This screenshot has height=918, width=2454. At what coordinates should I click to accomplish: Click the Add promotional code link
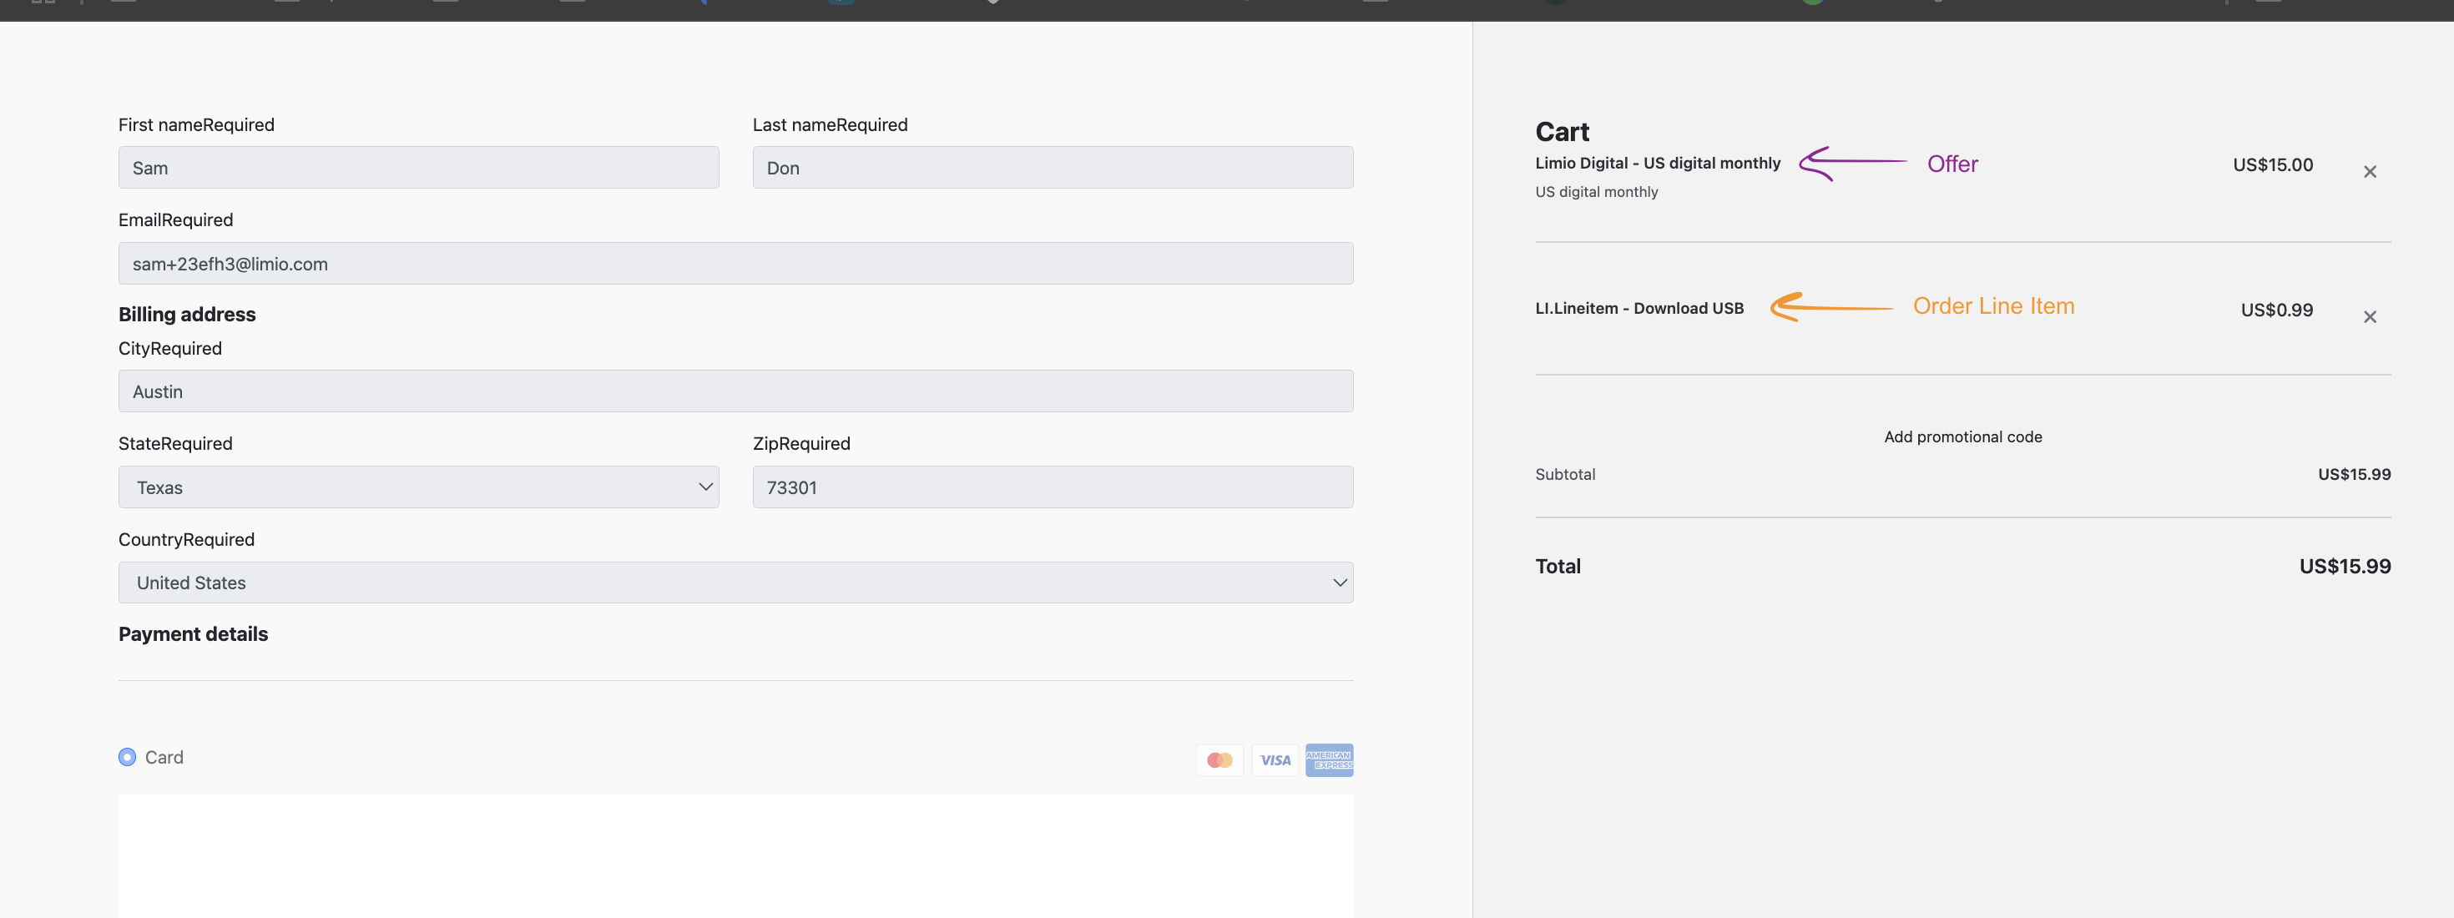(x=1962, y=437)
